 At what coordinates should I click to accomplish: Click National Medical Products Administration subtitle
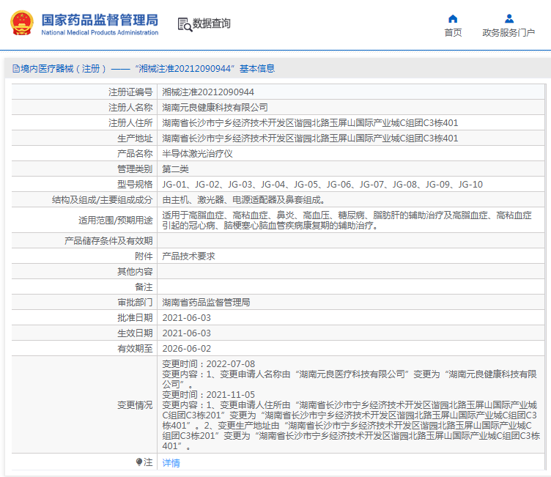[x=100, y=32]
